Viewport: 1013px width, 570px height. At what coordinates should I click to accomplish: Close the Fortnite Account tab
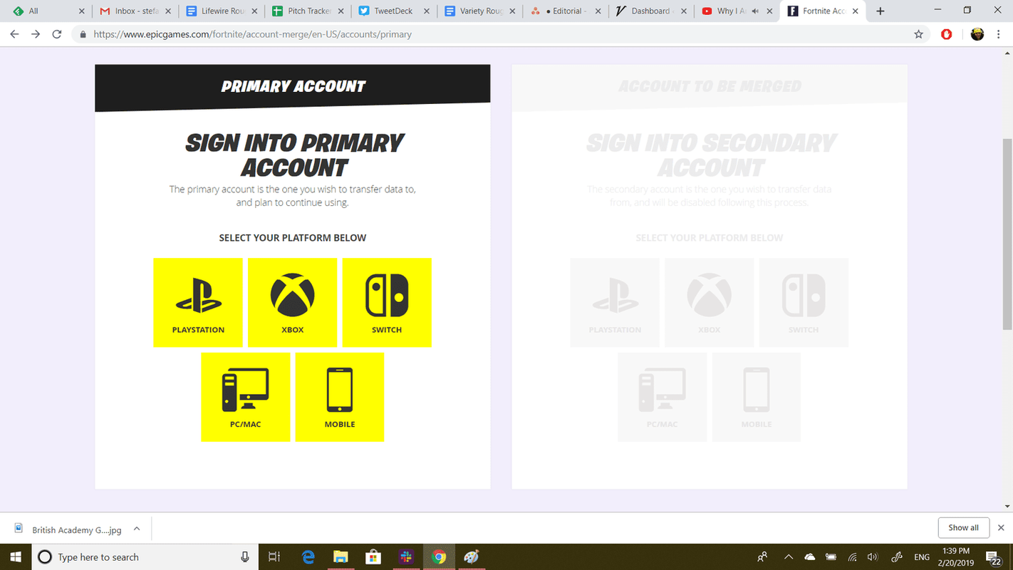click(855, 11)
